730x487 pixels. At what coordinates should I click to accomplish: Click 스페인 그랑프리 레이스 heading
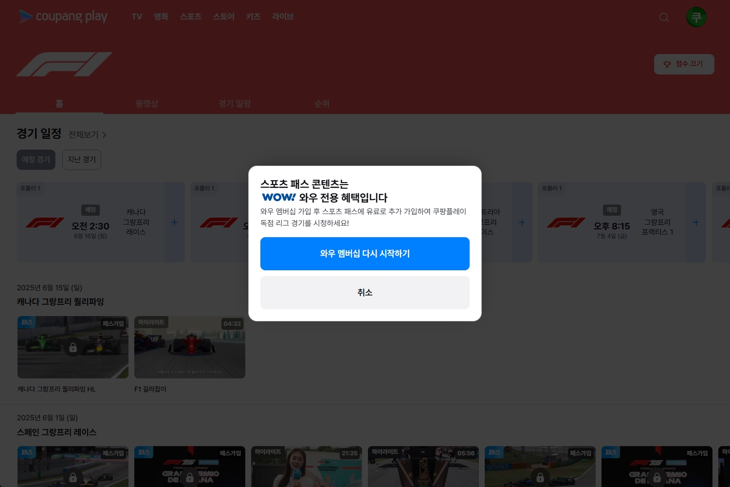point(56,432)
